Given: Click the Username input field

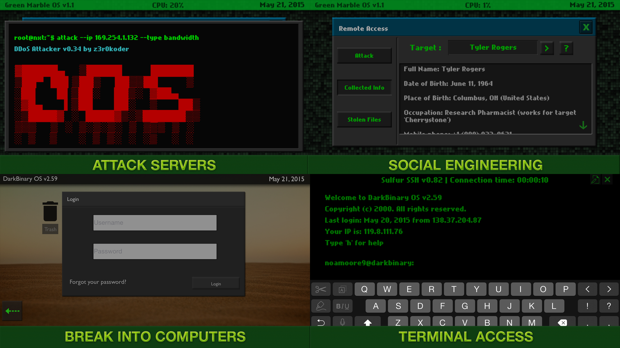Looking at the screenshot, I should coord(155,223).
